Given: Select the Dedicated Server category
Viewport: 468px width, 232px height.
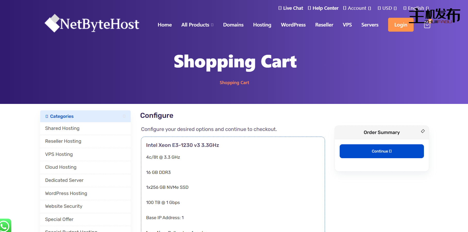Looking at the screenshot, I should 85,180.
